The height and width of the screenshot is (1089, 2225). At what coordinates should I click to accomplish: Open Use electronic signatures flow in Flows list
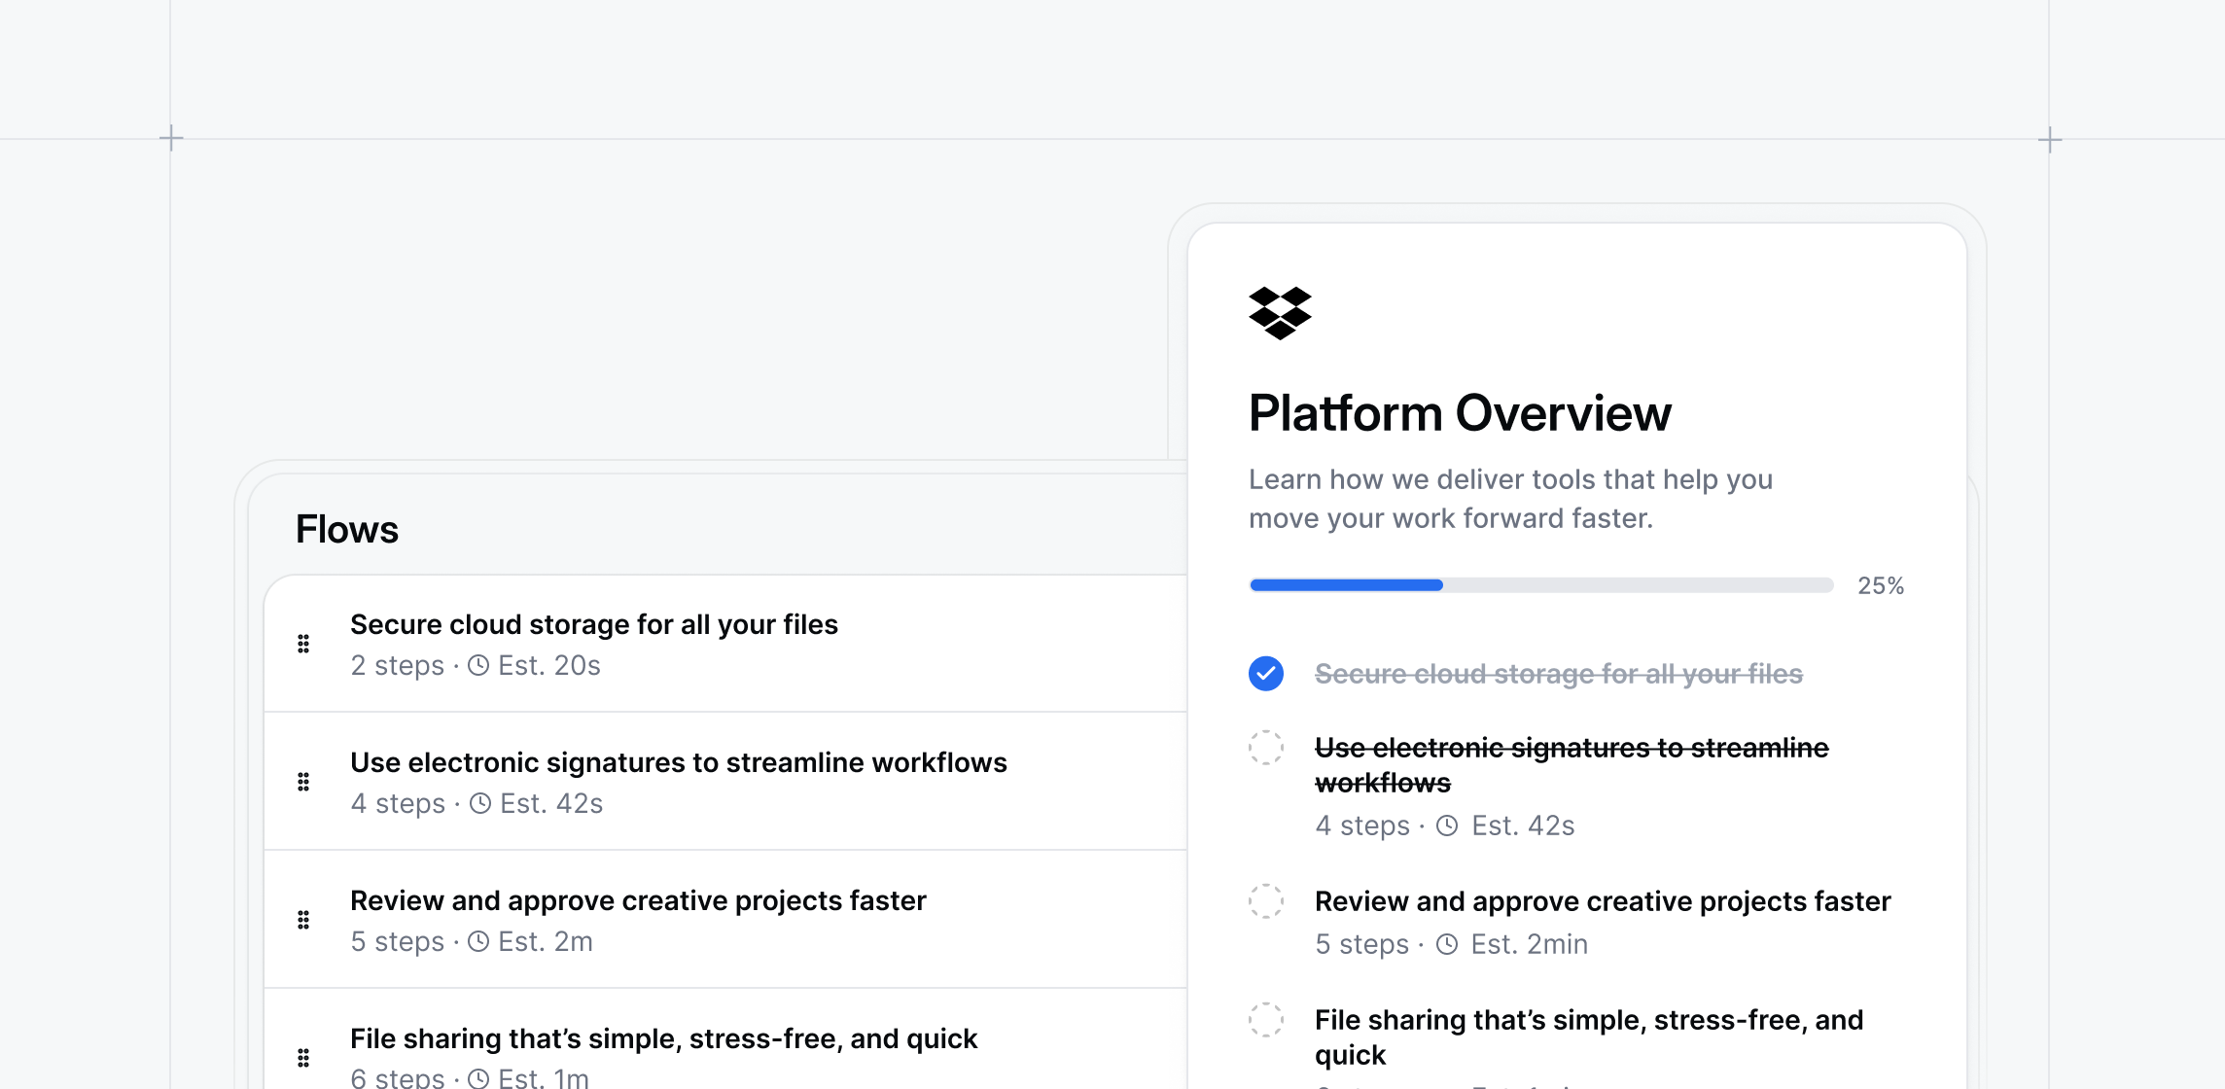pyautogui.click(x=725, y=782)
